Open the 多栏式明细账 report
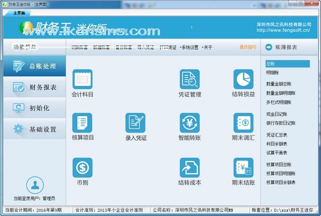Screen dimensions: 321x216 tap(279, 102)
